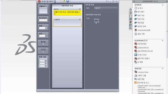The image size is (168, 94).
Task: Select the List Group (목록 그룹) control in the palette
Action: click(x=43, y=62)
